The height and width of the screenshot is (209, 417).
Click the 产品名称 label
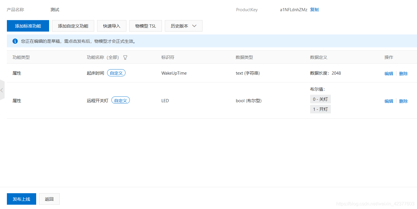tap(16, 10)
